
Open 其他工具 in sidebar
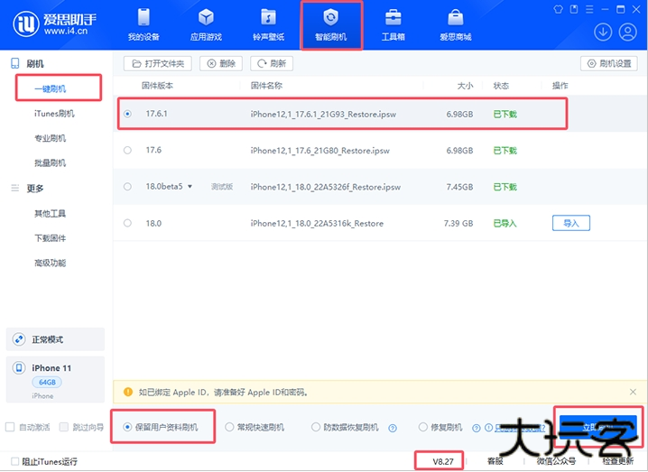pyautogui.click(x=50, y=213)
